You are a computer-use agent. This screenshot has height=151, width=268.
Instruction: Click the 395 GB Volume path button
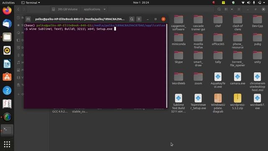click(x=65, y=9)
